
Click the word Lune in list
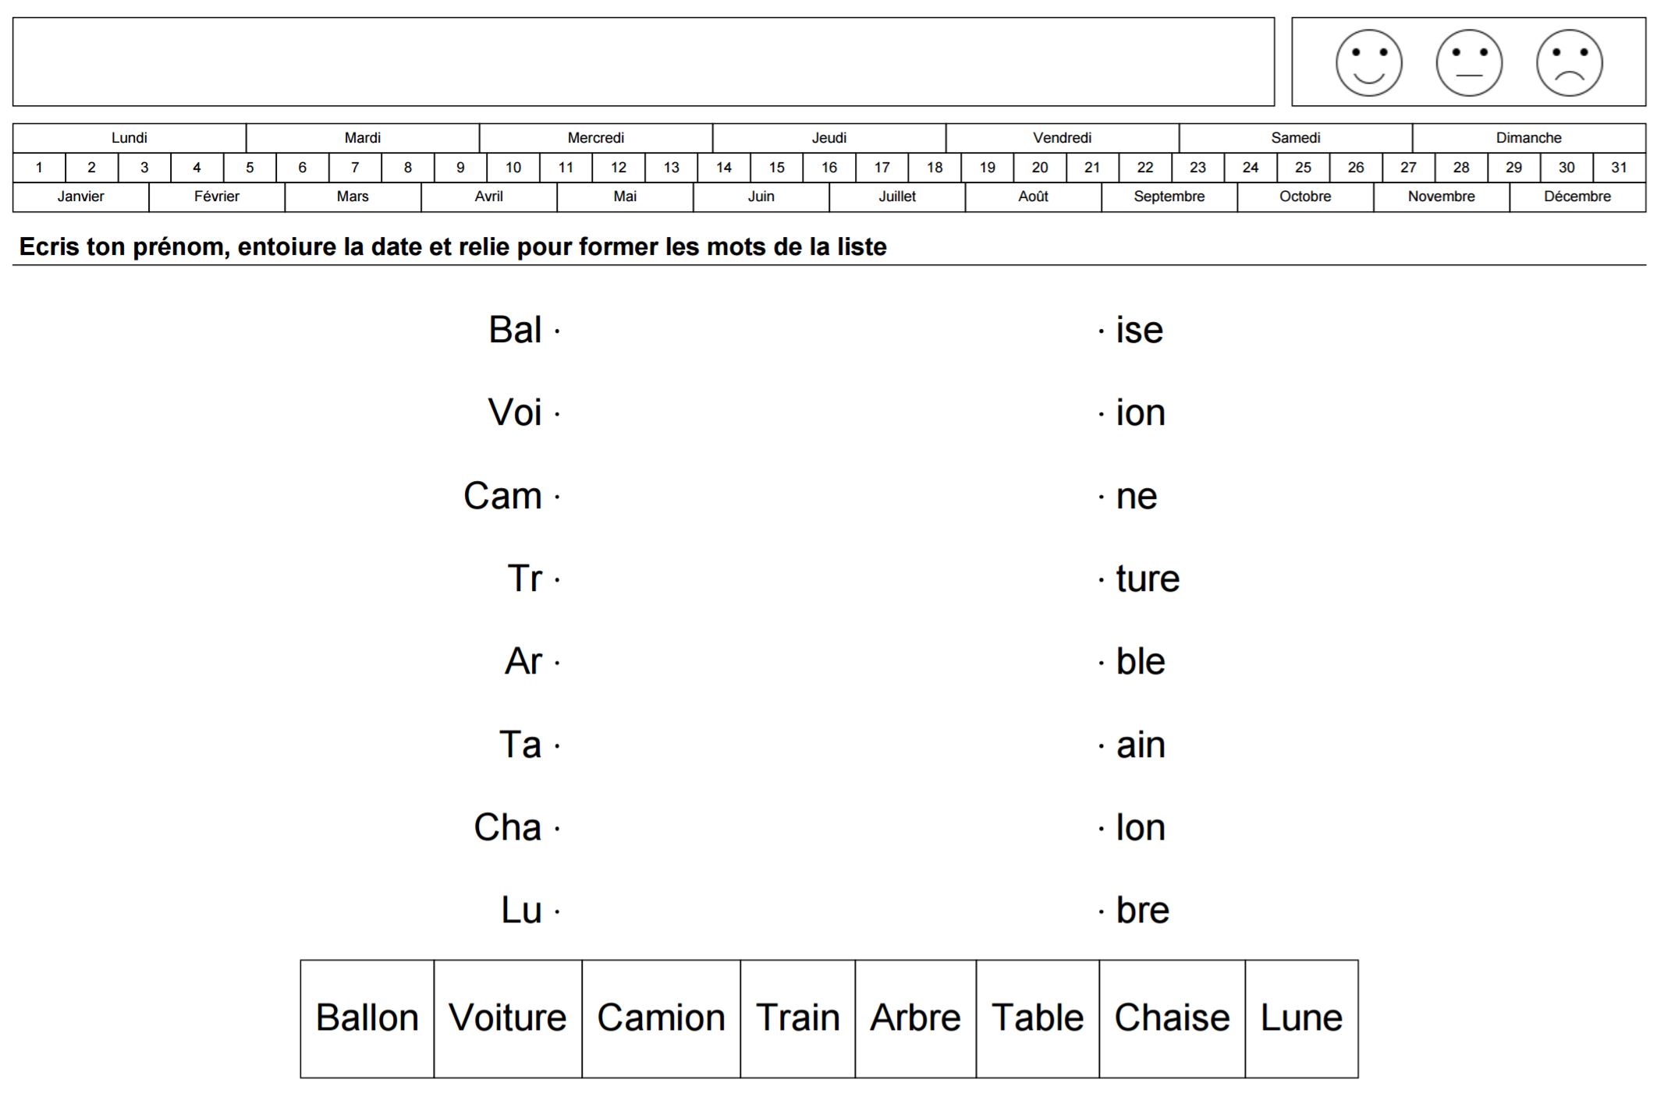[x=1301, y=1018]
